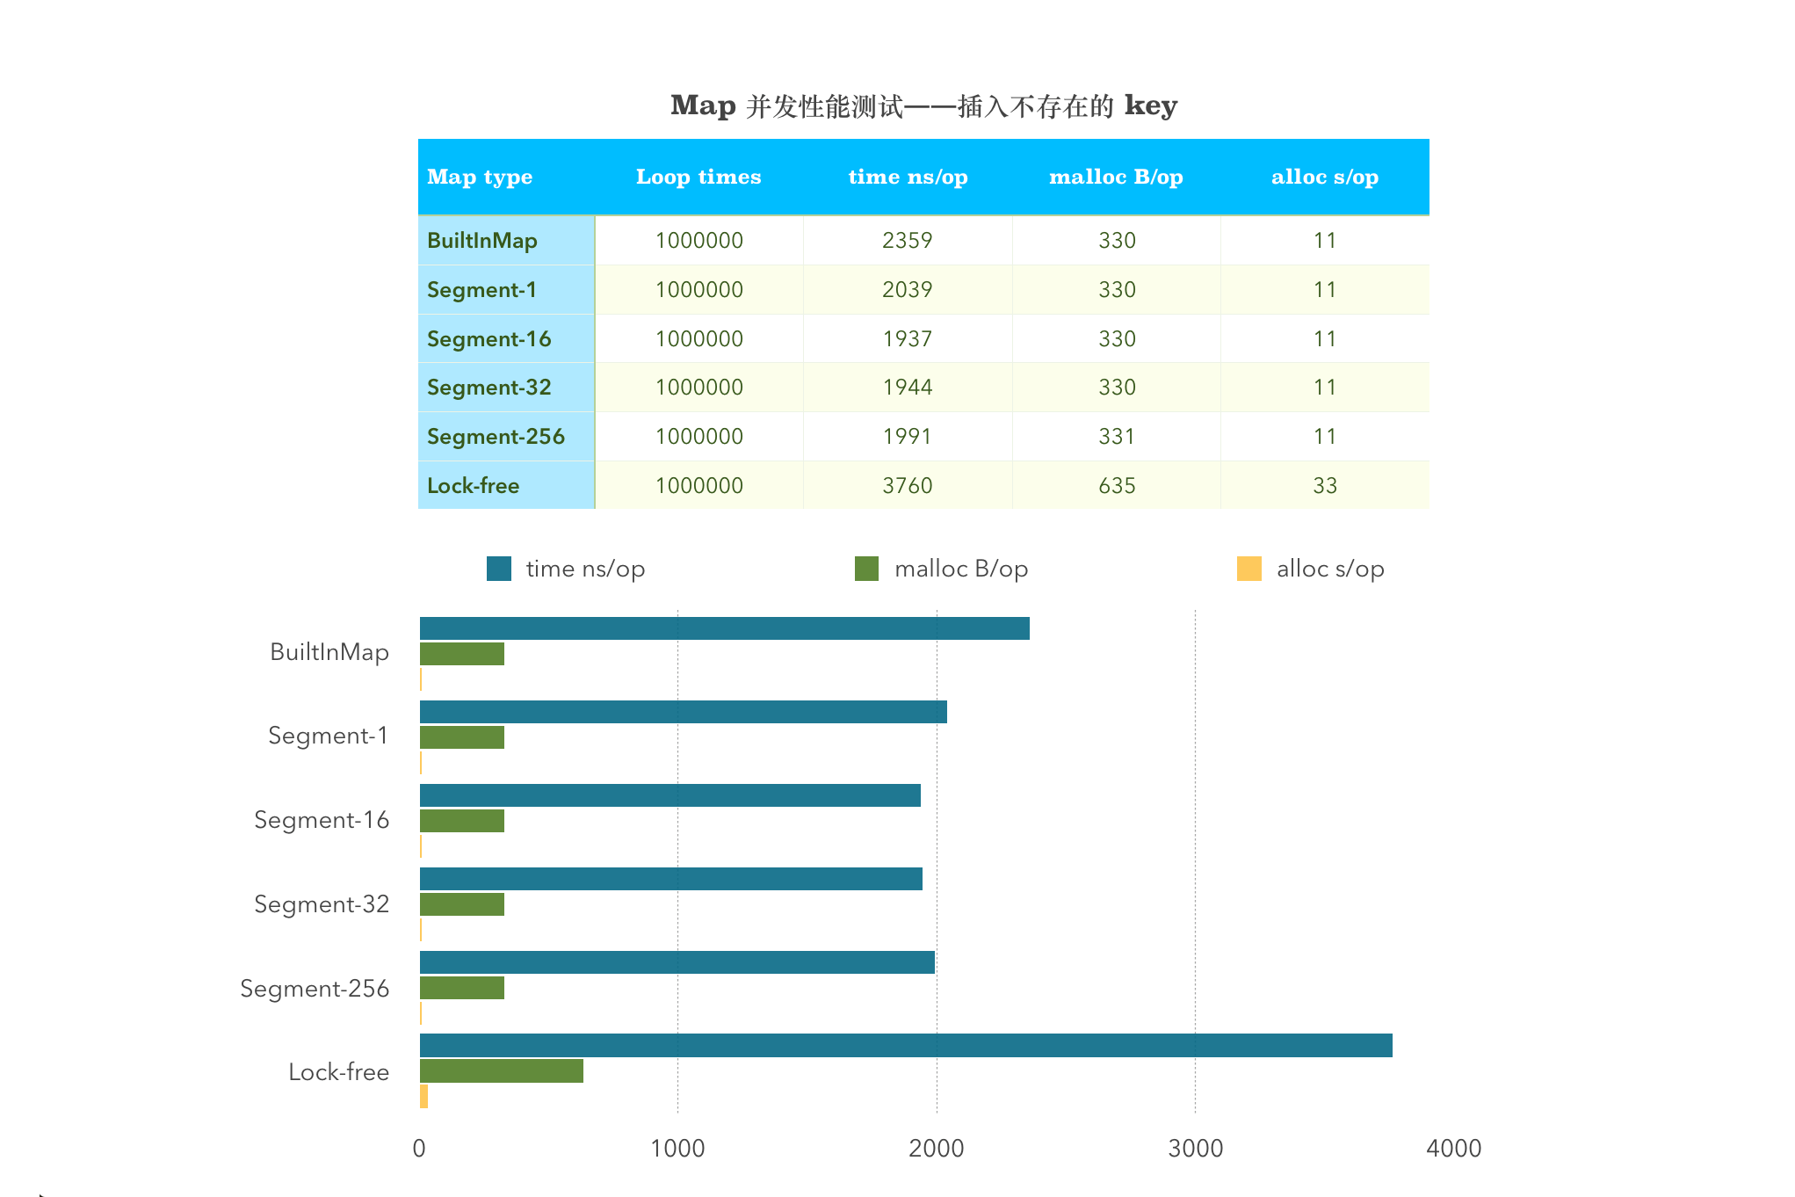Select the Loop times column header
The image size is (1795, 1197).
point(698,177)
